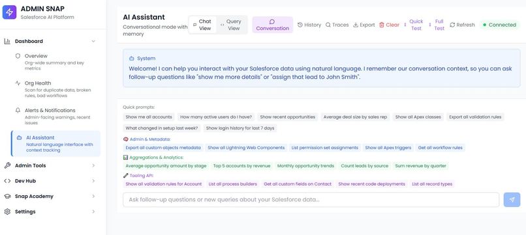This screenshot has height=235, width=526.
Task: Click 'List permission set assignments' prompt
Action: 325,148
